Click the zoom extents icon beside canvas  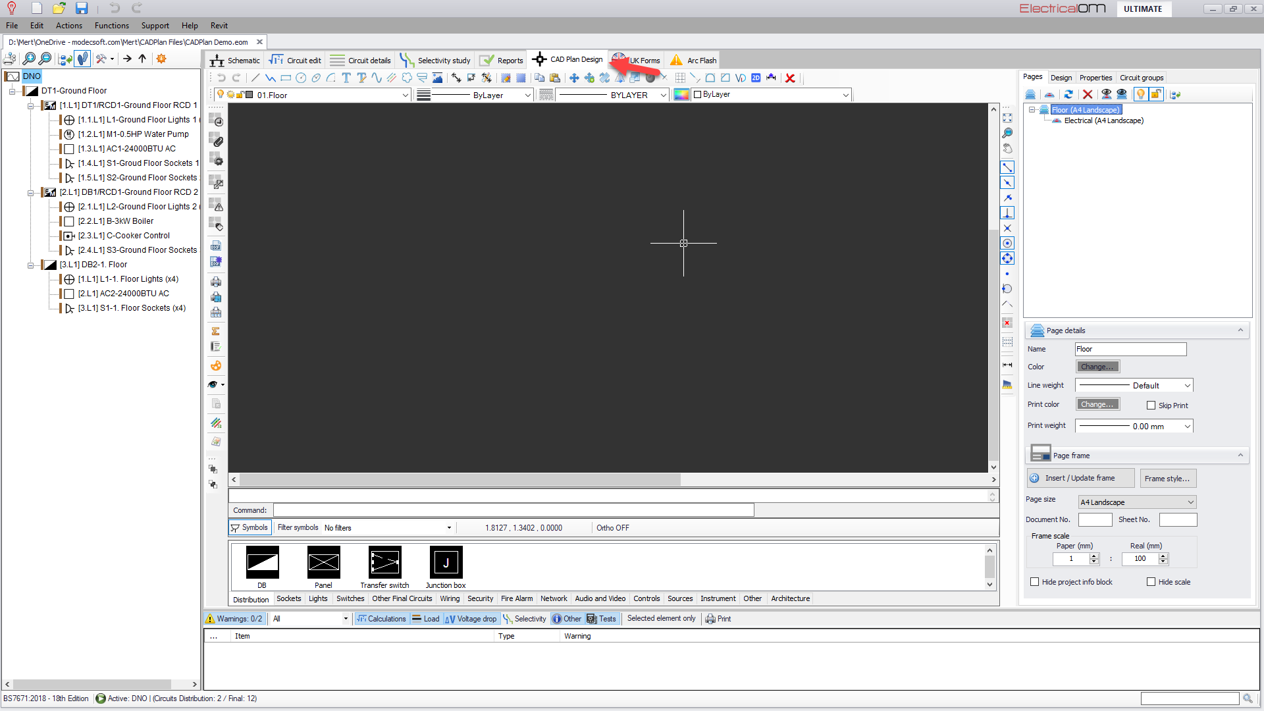[1007, 118]
